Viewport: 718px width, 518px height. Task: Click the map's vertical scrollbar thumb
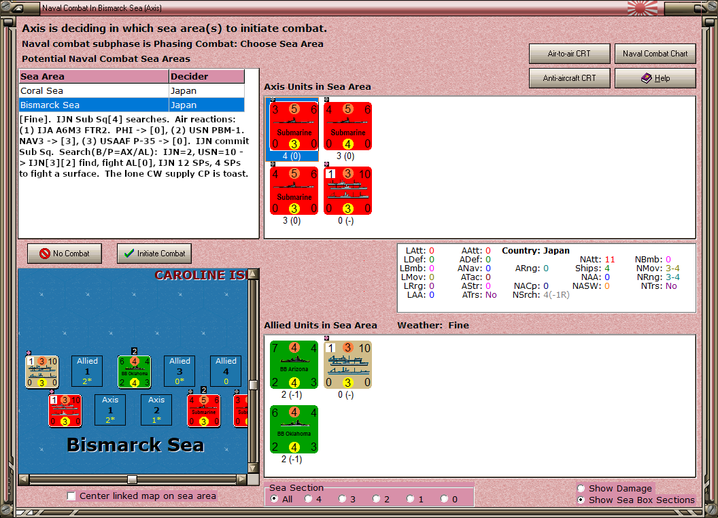(x=253, y=385)
